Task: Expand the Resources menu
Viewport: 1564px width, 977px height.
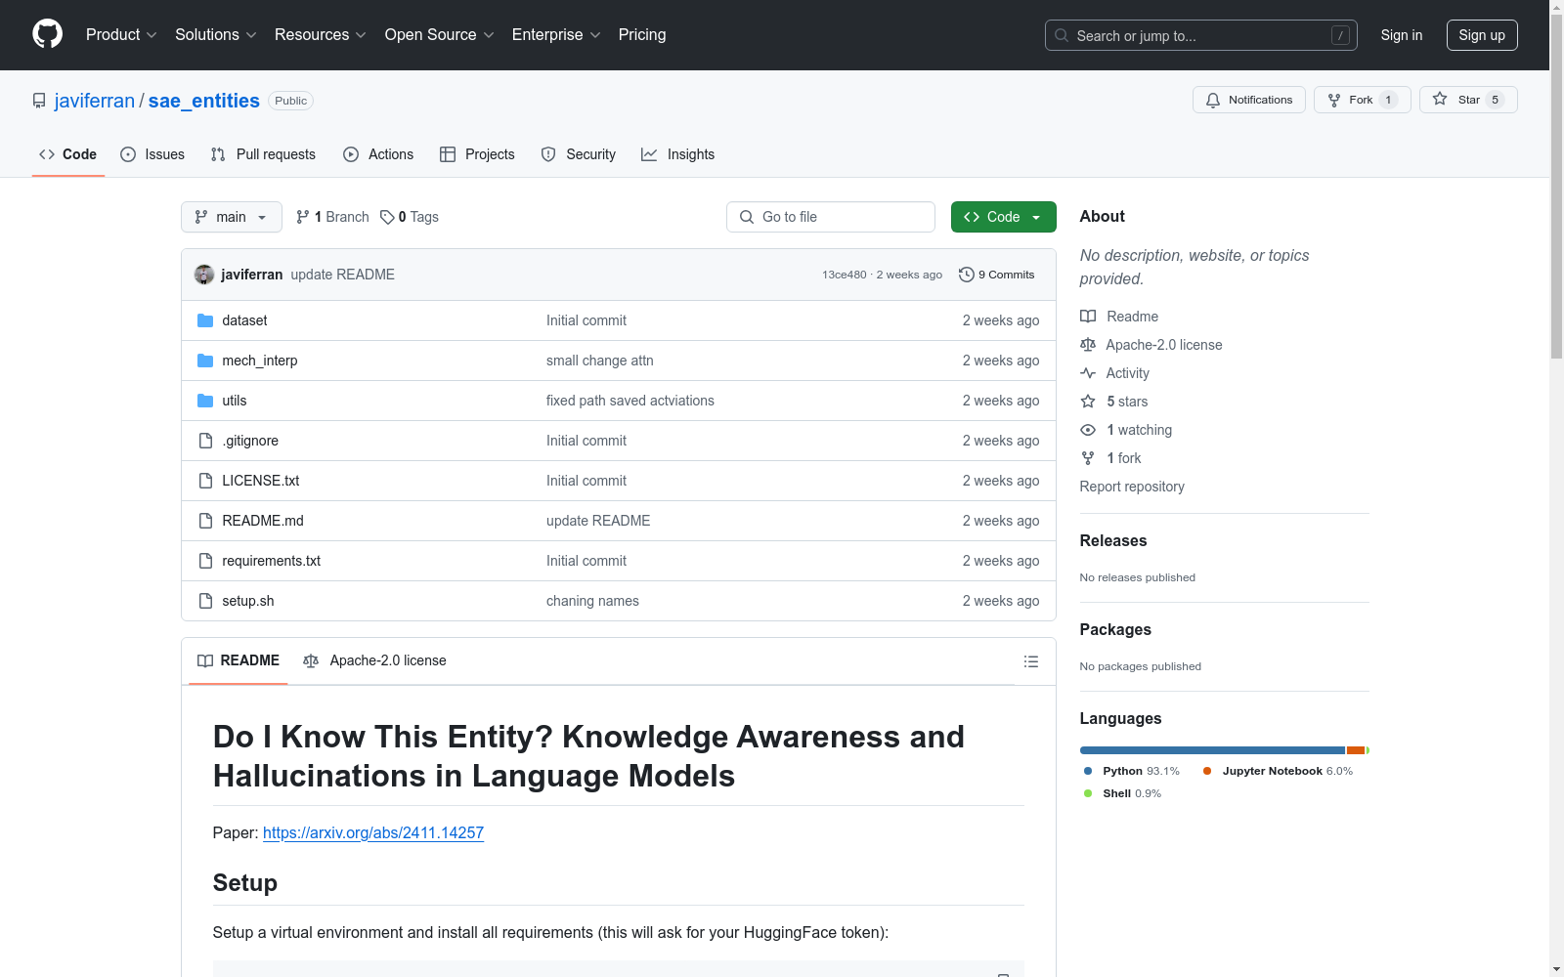Action: 321,34
